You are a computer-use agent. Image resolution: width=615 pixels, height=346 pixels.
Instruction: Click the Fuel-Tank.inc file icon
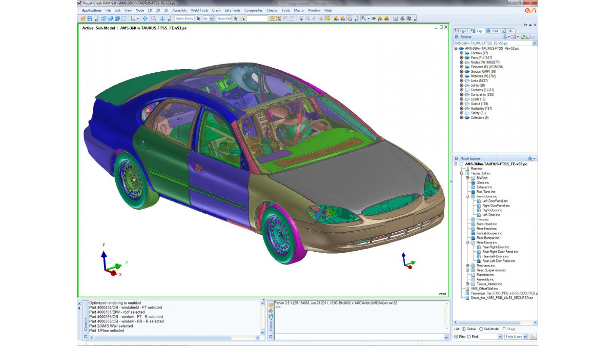point(473,192)
